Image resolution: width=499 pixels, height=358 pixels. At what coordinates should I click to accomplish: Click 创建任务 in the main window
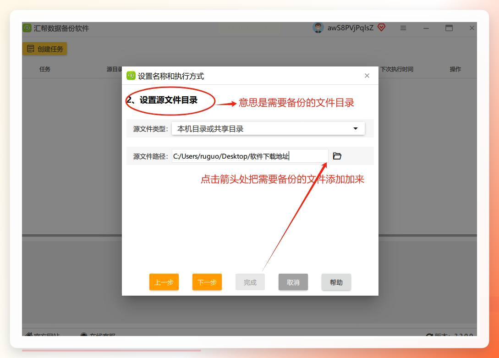[x=44, y=49]
